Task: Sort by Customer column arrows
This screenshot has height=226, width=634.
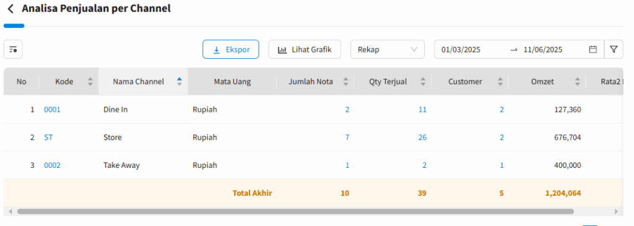Action: point(500,82)
